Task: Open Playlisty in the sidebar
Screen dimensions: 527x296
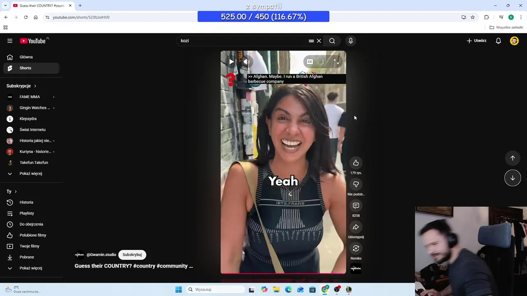Action: point(31,213)
